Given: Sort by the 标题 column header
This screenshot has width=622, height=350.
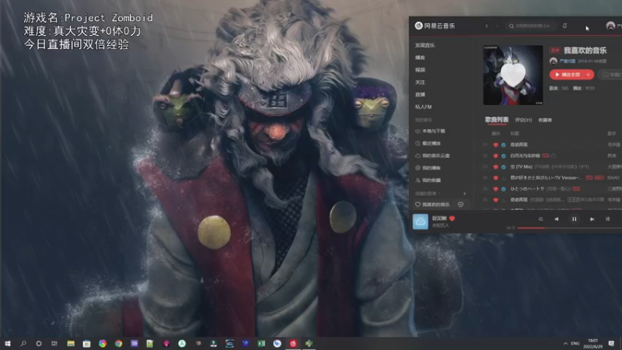Looking at the screenshot, I should tap(515, 134).
